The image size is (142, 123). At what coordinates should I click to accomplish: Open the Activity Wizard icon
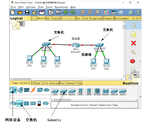[x=42, y=12]
